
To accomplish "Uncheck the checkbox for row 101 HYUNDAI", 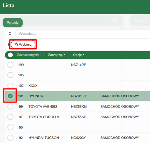I will tap(10, 96).
